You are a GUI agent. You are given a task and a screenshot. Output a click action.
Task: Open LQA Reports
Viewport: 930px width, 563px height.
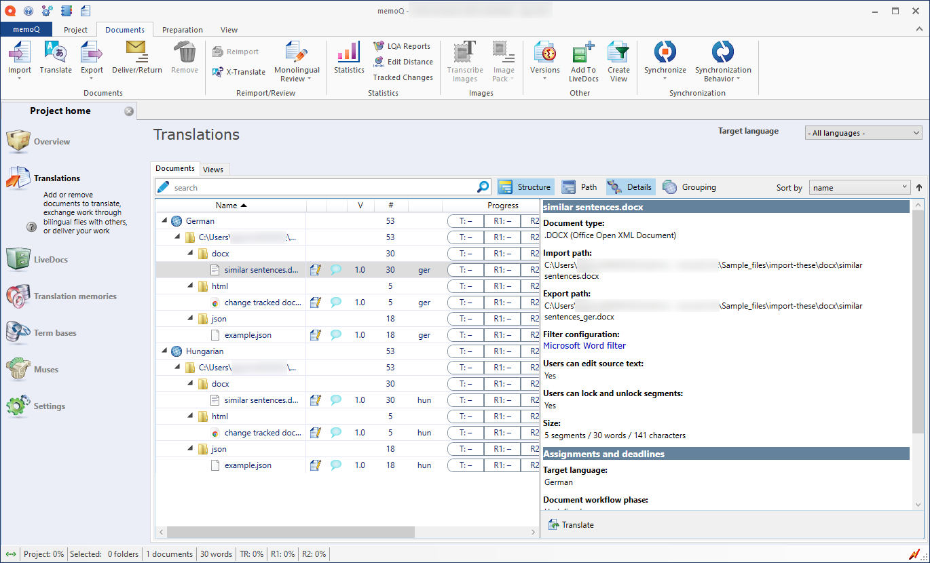[402, 46]
